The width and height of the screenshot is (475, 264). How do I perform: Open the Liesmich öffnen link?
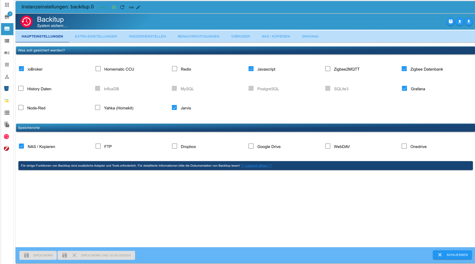tap(256, 166)
